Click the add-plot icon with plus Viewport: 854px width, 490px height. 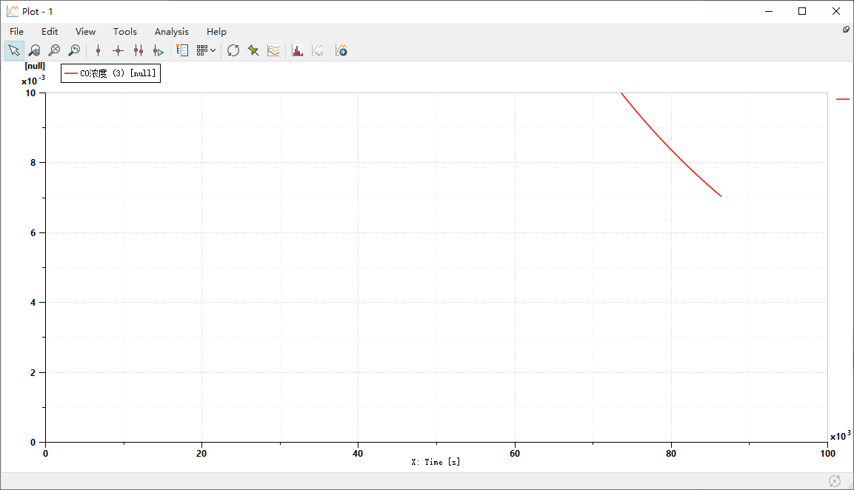(341, 50)
